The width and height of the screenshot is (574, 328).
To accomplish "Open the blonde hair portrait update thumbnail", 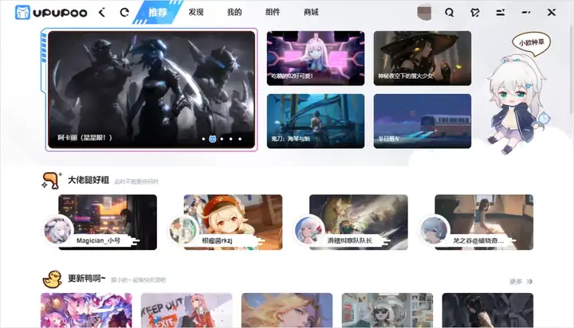I will (287, 310).
